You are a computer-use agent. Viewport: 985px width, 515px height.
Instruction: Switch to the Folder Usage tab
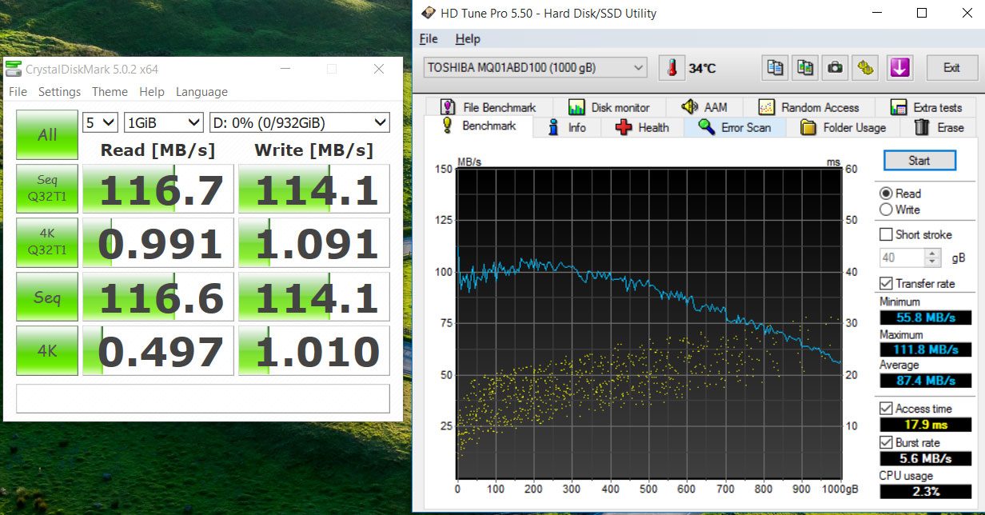[x=843, y=127]
